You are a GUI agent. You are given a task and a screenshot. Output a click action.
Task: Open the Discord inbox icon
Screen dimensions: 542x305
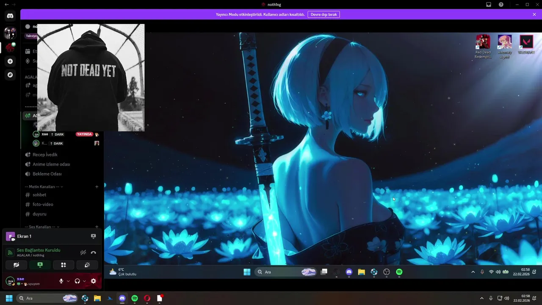[489, 4]
